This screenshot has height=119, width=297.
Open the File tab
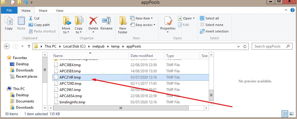[x=9, y=10]
